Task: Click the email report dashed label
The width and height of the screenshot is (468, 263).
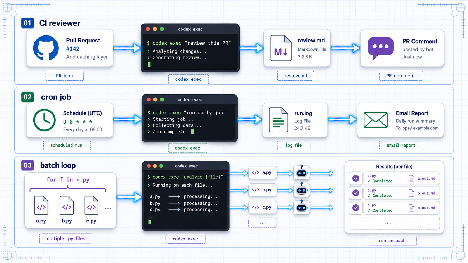Action: (401, 145)
